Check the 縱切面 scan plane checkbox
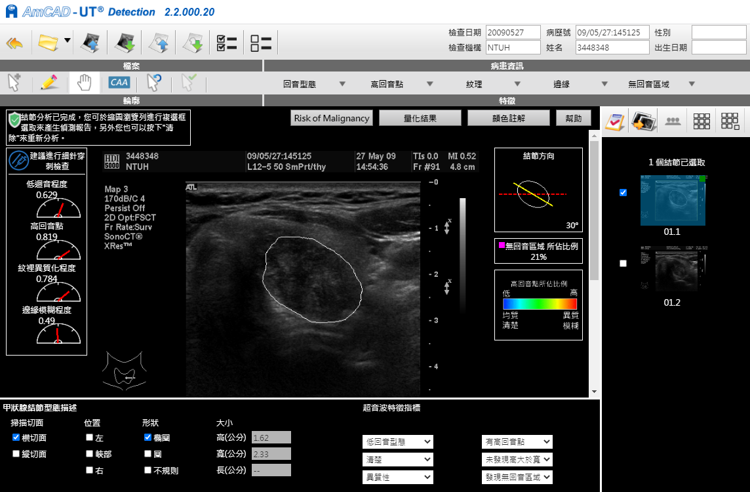The height and width of the screenshot is (492, 750). pyautogui.click(x=16, y=454)
